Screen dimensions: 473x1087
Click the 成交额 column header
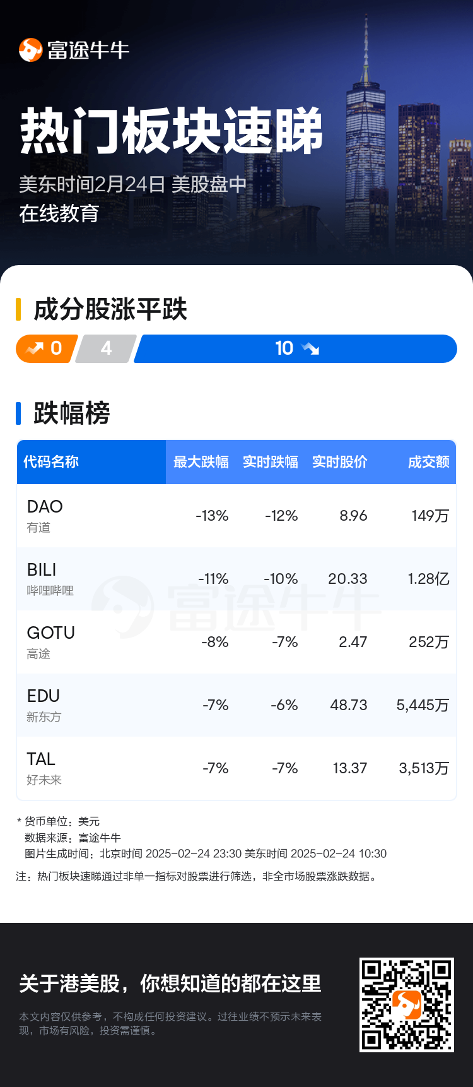click(x=429, y=462)
